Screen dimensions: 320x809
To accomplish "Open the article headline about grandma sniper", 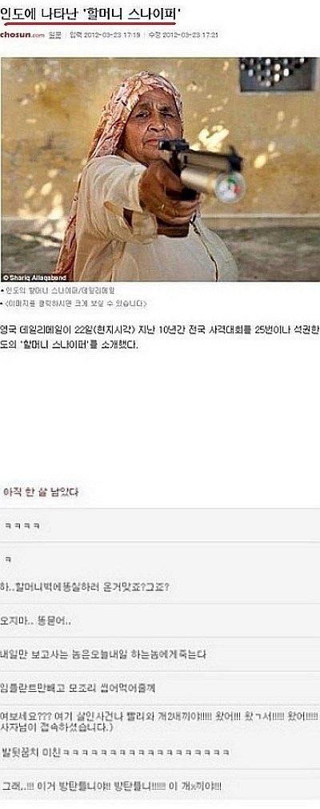I will pos(90,12).
